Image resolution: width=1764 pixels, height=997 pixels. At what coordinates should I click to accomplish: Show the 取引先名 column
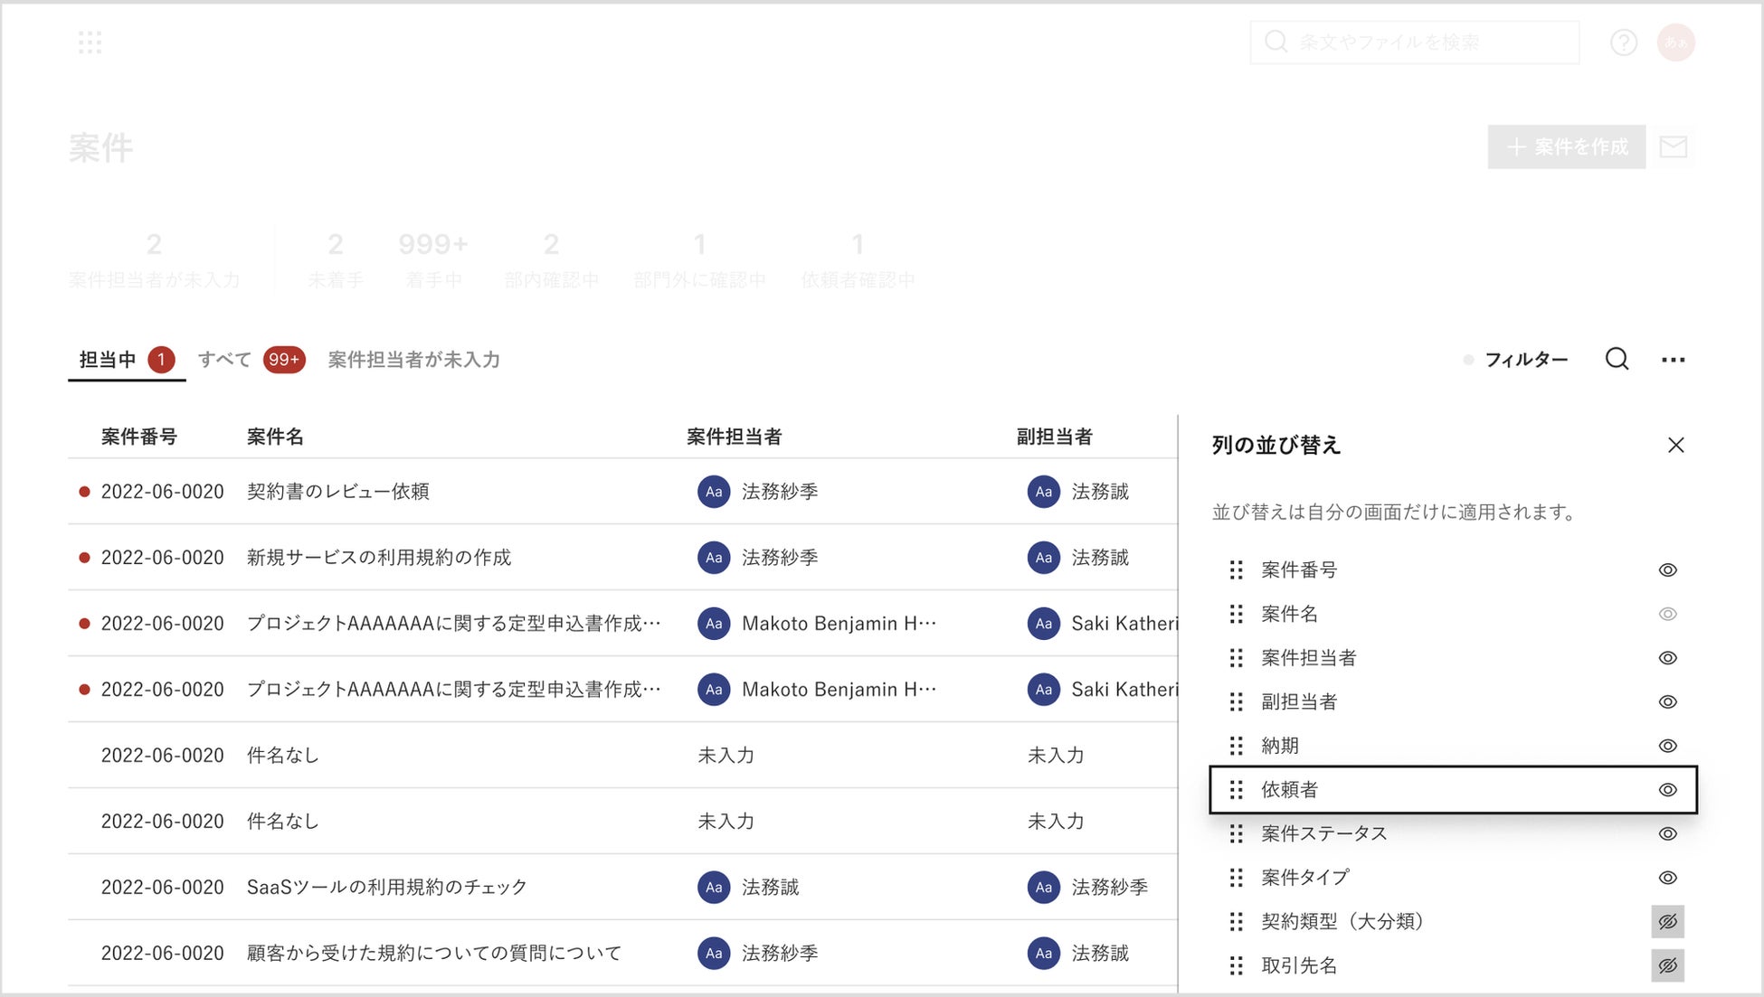click(x=1667, y=965)
